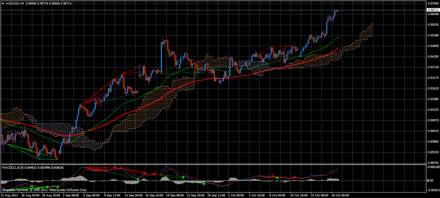
Task: Click green MACD arrow near 12 Sep
Action: 137,178
